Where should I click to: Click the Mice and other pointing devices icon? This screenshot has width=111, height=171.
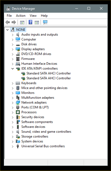point(18,88)
